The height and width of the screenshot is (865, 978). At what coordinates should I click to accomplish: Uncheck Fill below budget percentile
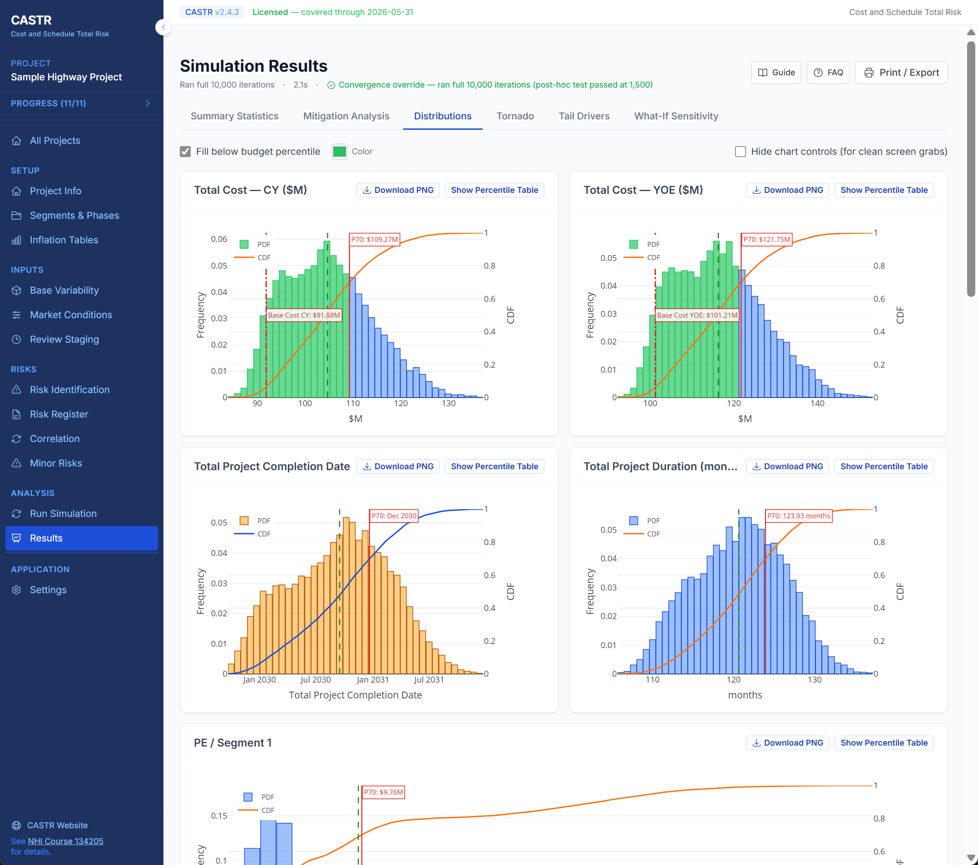coord(186,151)
